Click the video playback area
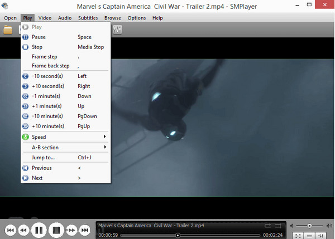This screenshot has height=239, width=335. 222,128
